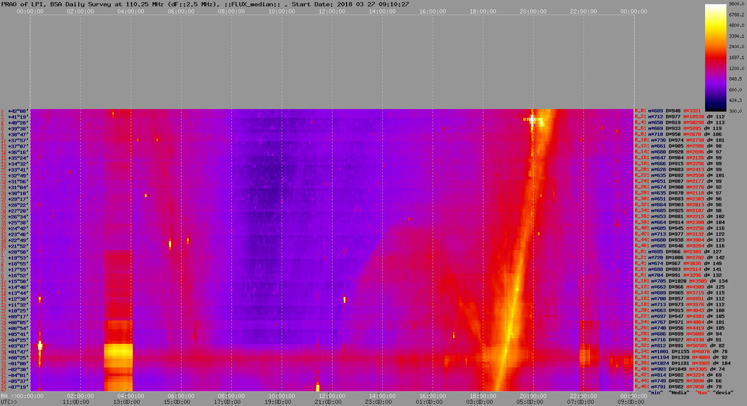The width and height of the screenshot is (747, 406).
Task: Click UTC time label 13:00:00
Action: coord(127,402)
